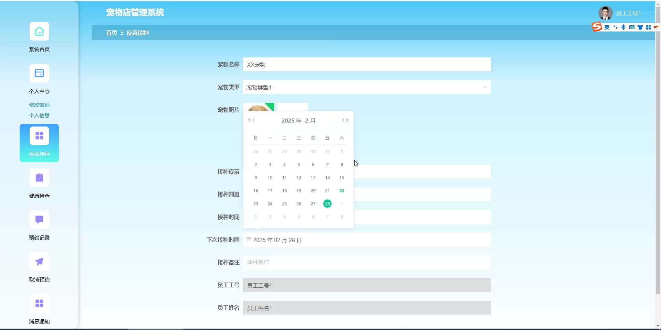This screenshot has height=330, width=661.
Task: Pick February 25 in calendar
Action: pyautogui.click(x=284, y=204)
